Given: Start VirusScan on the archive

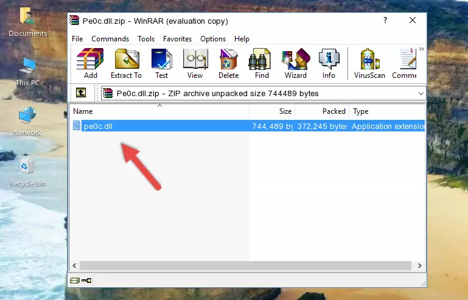Looking at the screenshot, I should [369, 63].
